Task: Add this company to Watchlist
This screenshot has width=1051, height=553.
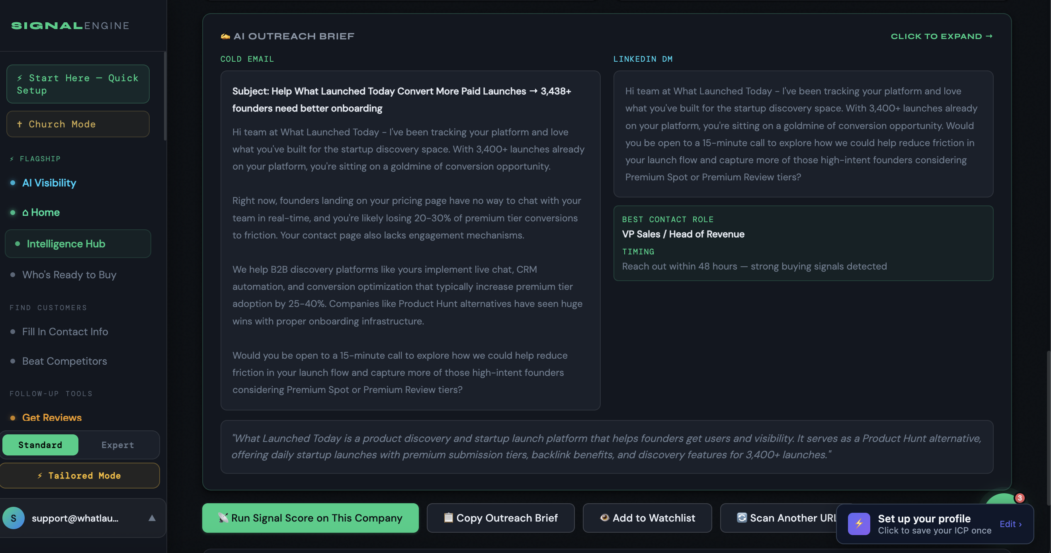Action: coord(647,518)
